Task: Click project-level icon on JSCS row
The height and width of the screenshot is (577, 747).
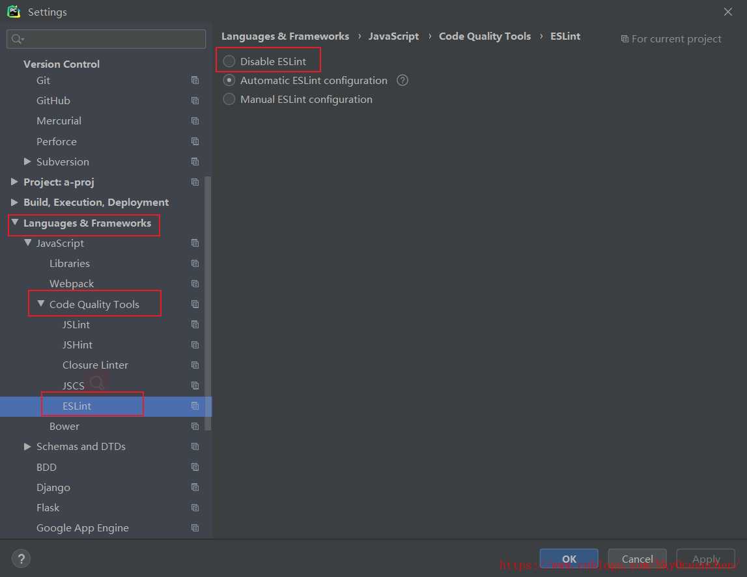Action: (195, 386)
